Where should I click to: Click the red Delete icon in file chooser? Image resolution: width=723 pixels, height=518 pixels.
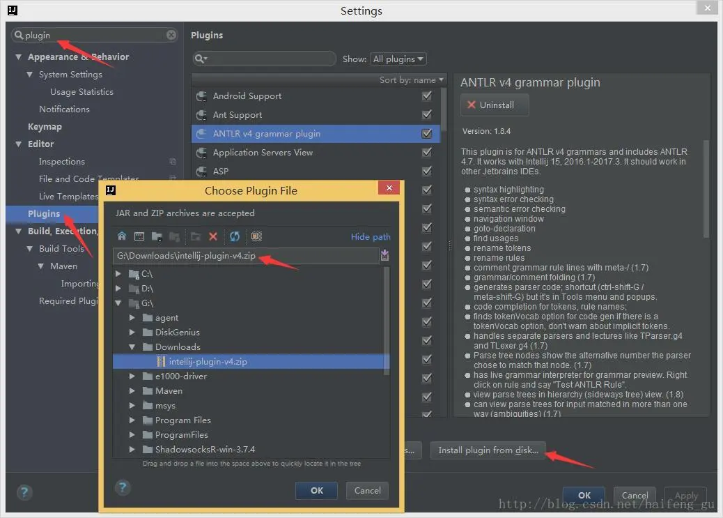213,236
